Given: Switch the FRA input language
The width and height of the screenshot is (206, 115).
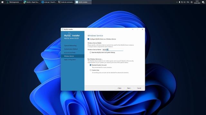Looking at the screenshot, I should click(188, 2).
